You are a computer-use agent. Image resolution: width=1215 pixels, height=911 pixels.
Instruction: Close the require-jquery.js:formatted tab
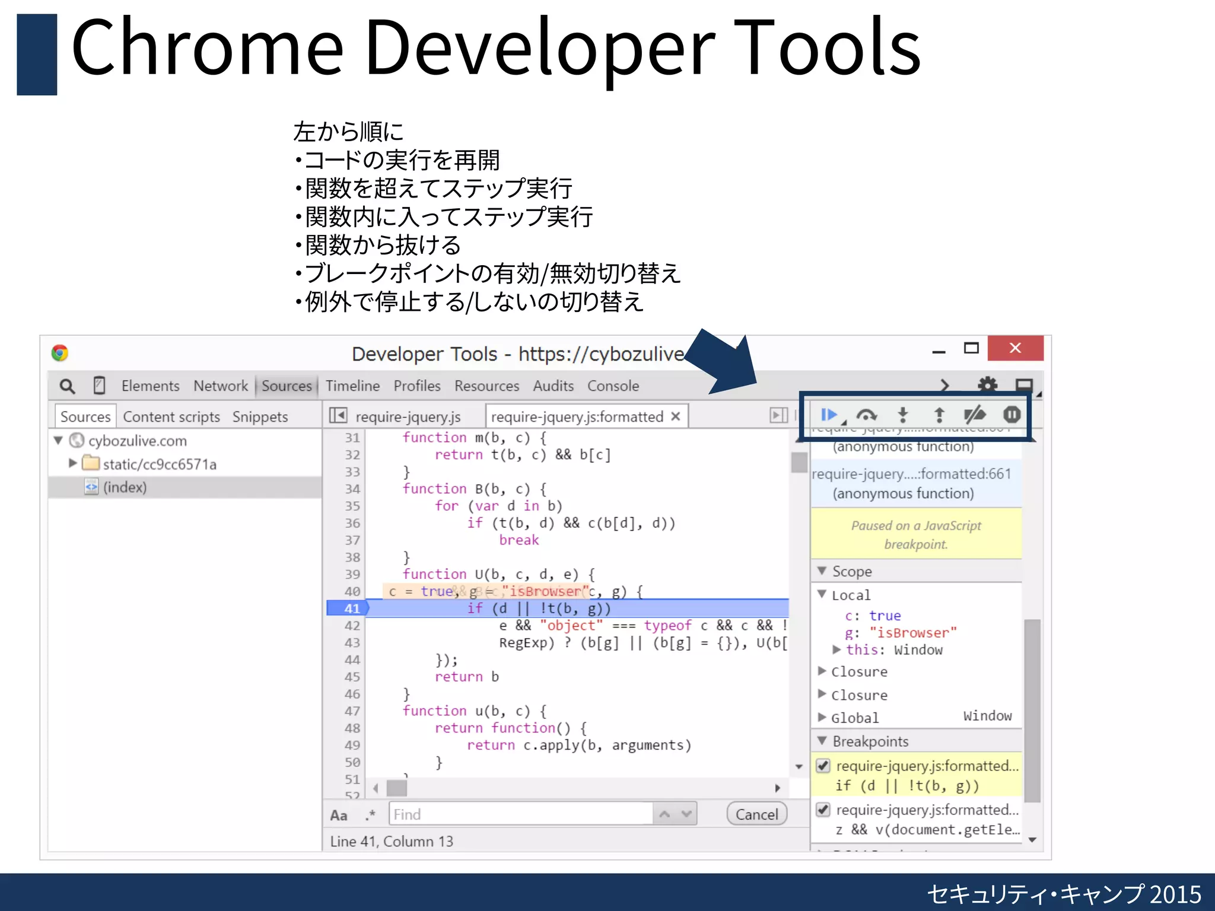(675, 416)
